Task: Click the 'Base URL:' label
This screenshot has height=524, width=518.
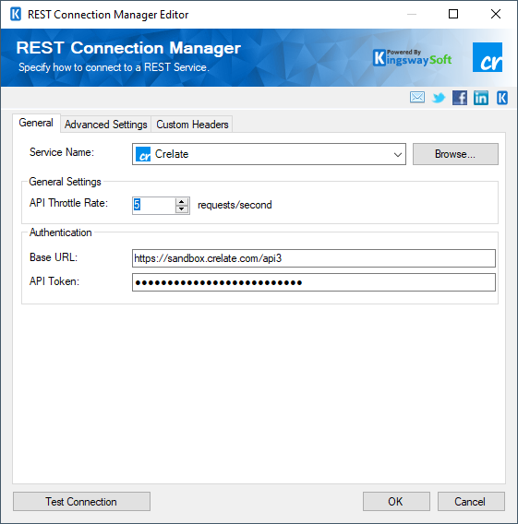Action: pyautogui.click(x=54, y=257)
